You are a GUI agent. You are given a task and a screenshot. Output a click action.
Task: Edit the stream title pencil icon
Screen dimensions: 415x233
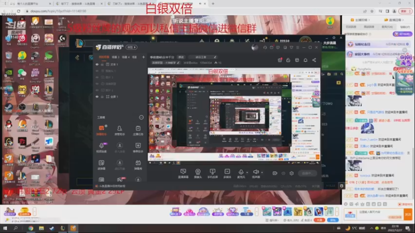coord(215,57)
